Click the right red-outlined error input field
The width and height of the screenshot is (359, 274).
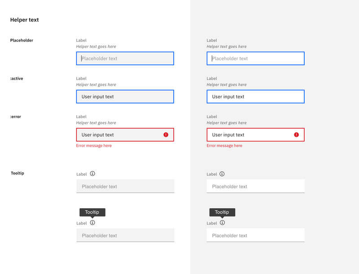(255, 135)
